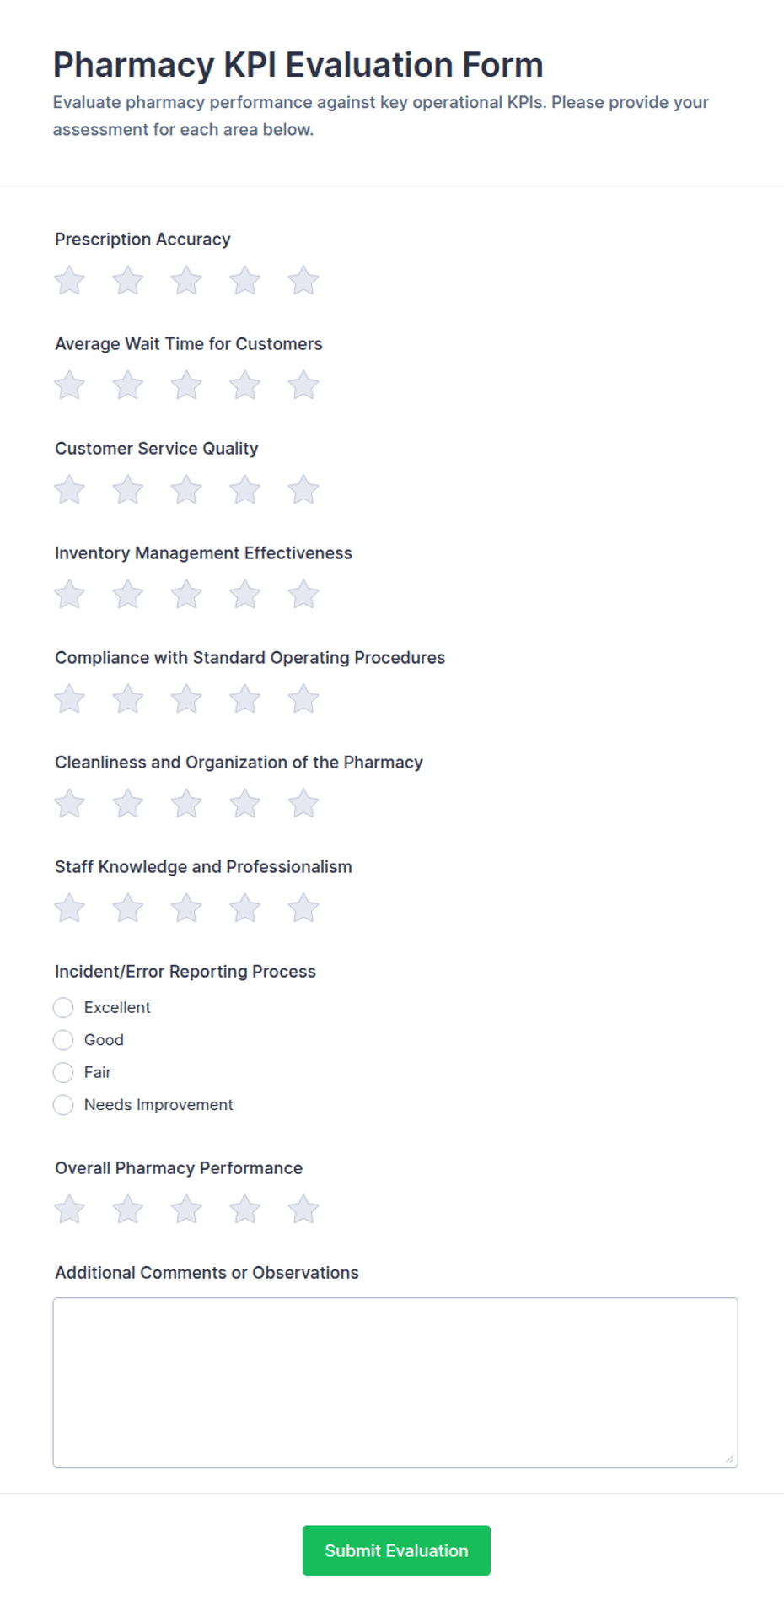Set Overall Pharmacy Performance to four stars

(x=245, y=1210)
